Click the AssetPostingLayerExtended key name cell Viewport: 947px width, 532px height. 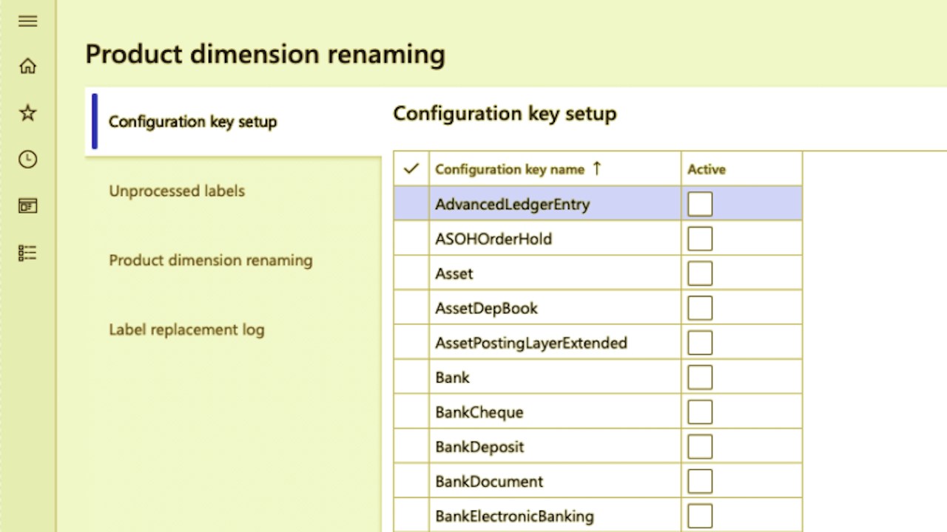[x=531, y=343]
